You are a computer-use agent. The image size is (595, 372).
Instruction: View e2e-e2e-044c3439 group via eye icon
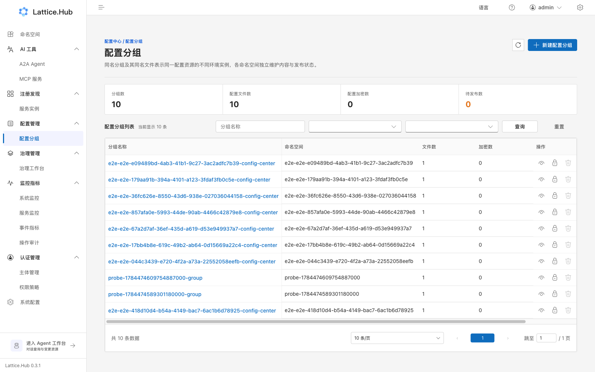[541, 261]
